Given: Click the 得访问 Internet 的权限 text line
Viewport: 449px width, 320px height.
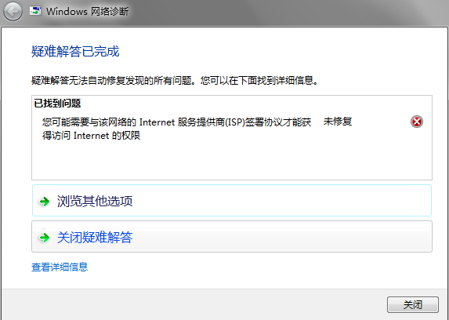Looking at the screenshot, I should pos(92,136).
